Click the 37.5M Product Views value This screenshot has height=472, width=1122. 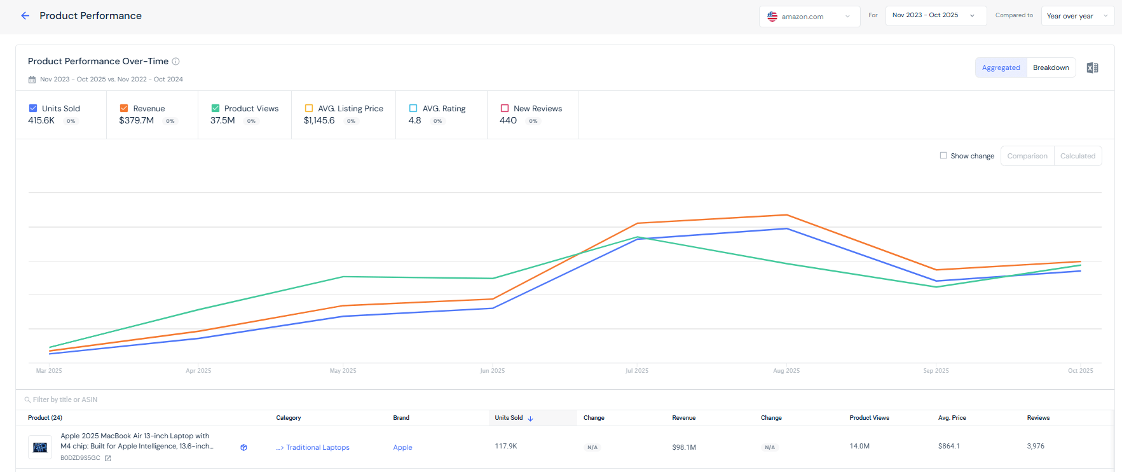(x=222, y=120)
